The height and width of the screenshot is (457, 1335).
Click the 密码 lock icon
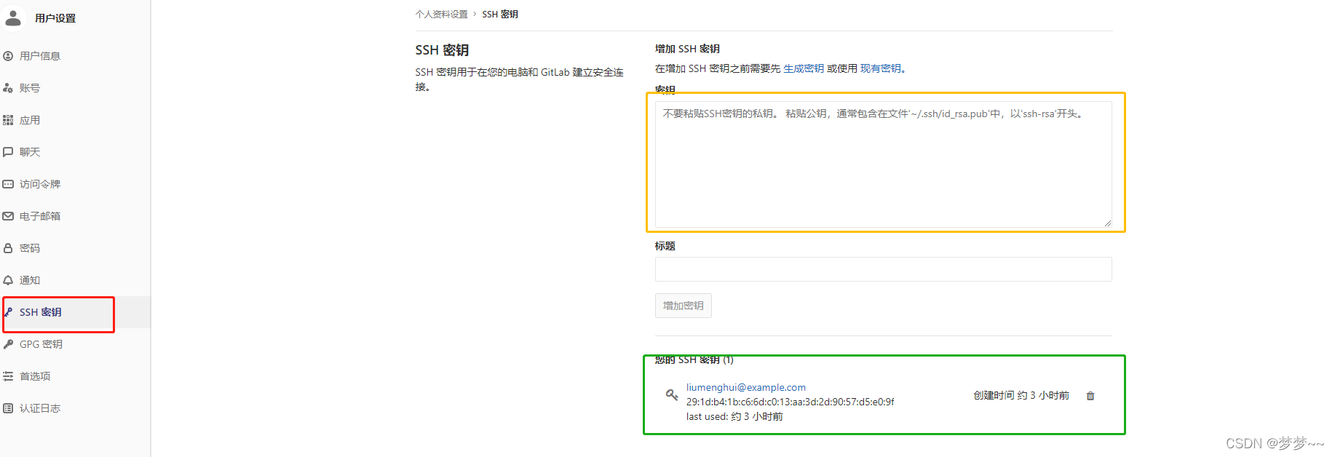pos(8,248)
